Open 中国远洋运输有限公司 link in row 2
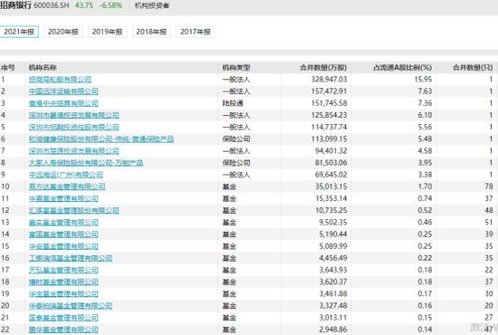 (x=63, y=91)
